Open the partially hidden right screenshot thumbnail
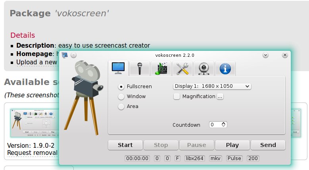The width and height of the screenshot is (309, 170). [x=296, y=123]
